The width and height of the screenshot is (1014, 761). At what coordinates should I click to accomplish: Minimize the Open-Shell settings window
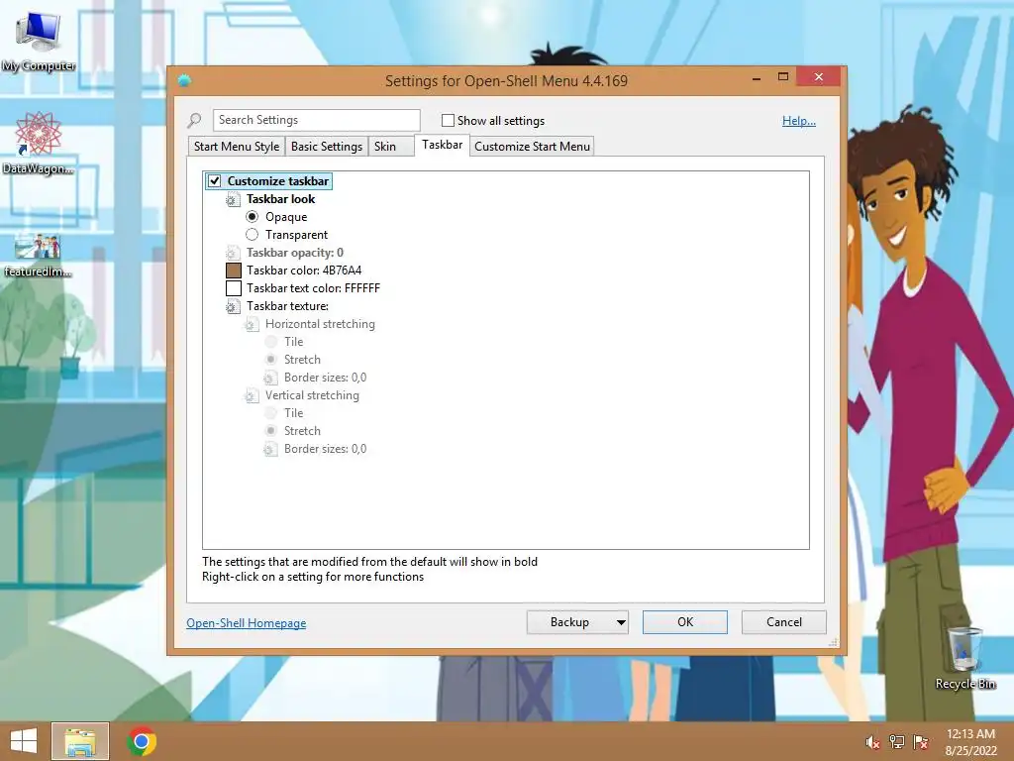(x=757, y=77)
